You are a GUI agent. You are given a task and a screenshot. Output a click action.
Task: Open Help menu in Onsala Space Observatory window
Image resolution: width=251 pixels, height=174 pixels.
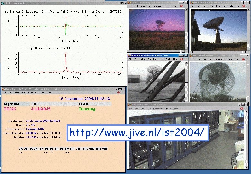tap(237, 6)
